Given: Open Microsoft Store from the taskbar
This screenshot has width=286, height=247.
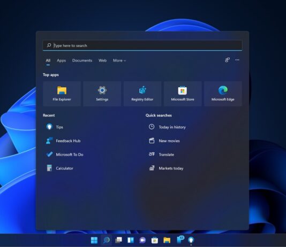Looking at the screenshot, I should (x=155, y=240).
